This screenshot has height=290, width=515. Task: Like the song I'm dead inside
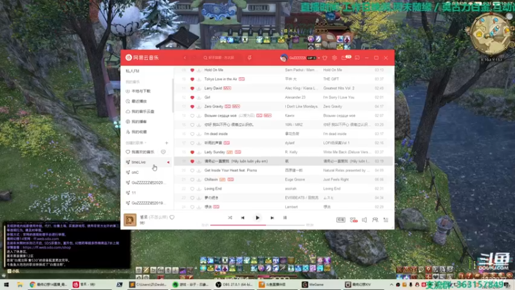(192, 134)
